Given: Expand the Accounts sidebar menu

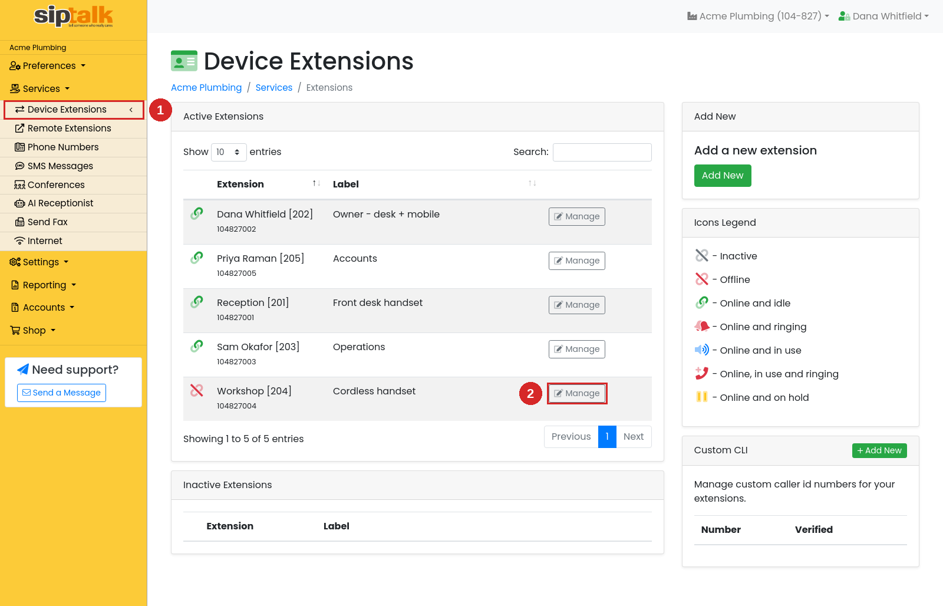Looking at the screenshot, I should [x=42, y=307].
